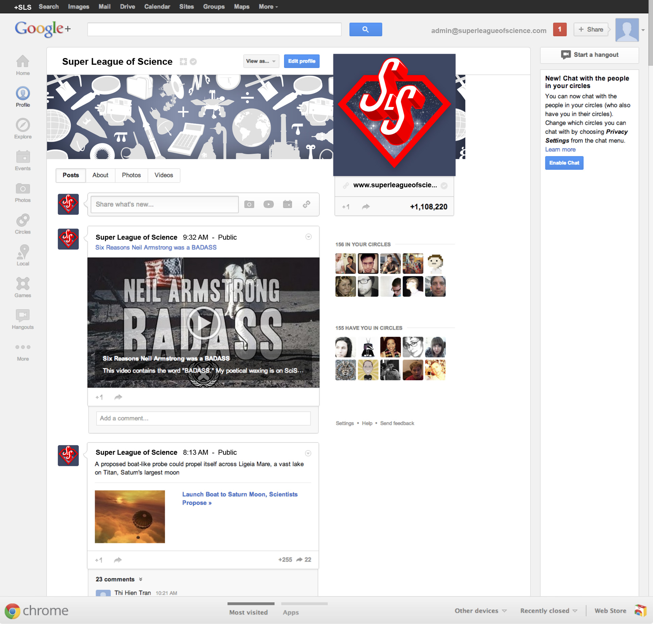The width and height of the screenshot is (653, 624).
Task: Click the large SLS profile logo image
Action: (394, 115)
